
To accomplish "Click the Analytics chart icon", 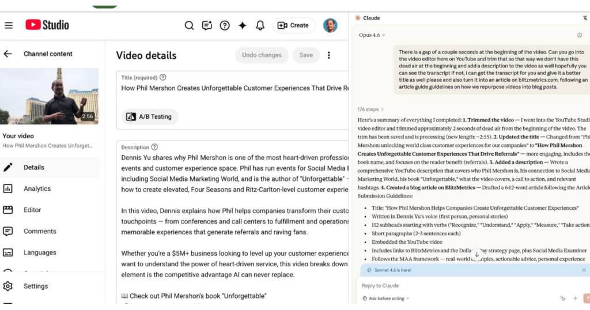I will pyautogui.click(x=8, y=188).
